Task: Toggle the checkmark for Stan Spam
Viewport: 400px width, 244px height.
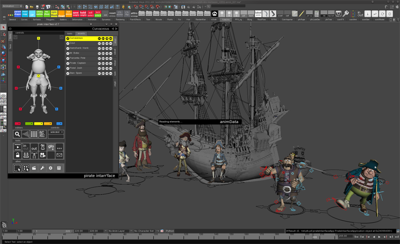Action: 68,73
